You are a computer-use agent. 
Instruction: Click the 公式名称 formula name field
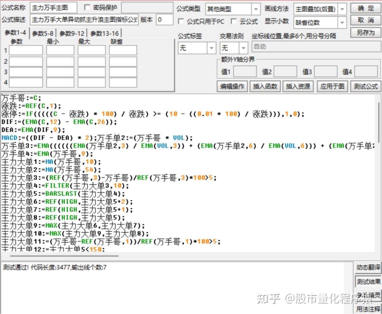(53, 8)
